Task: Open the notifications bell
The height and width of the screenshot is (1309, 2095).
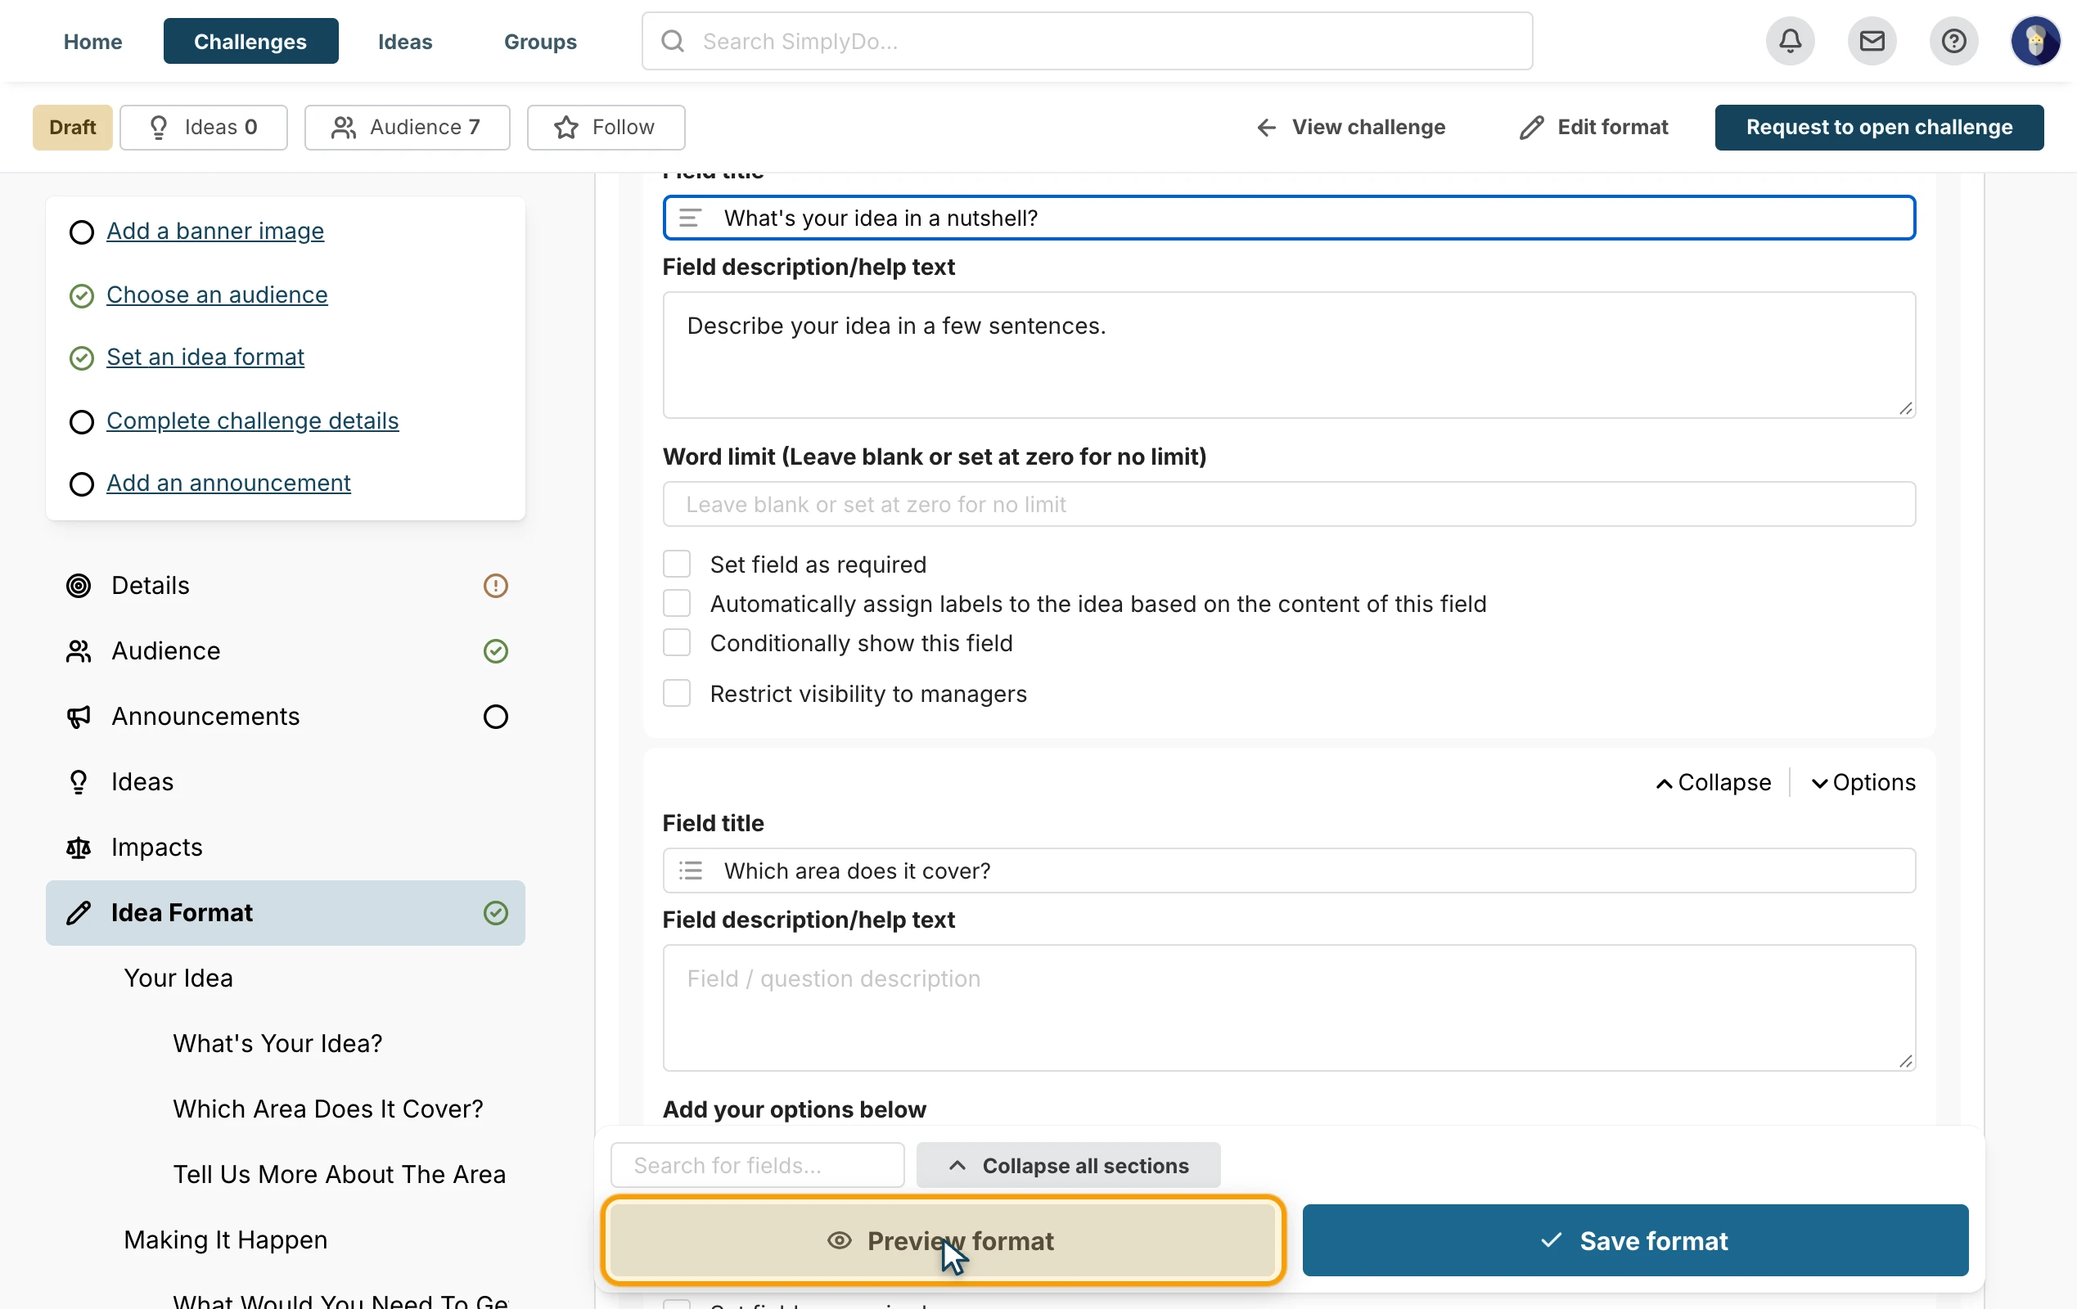Action: click(1791, 41)
